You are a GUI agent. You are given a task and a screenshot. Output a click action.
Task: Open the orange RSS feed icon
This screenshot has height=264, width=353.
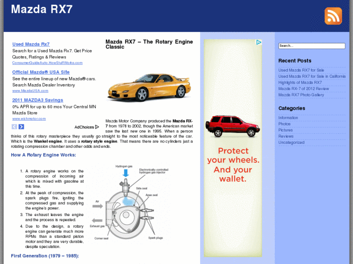(x=333, y=16)
